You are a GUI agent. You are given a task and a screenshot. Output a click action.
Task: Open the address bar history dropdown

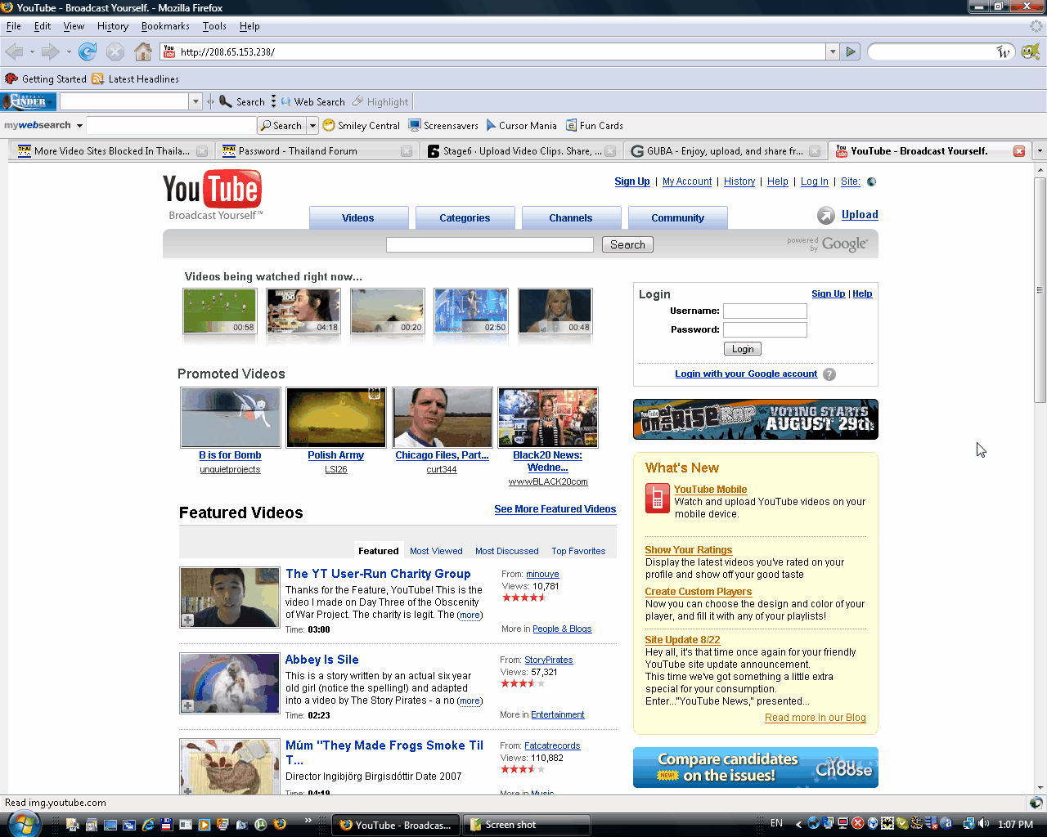pos(833,51)
